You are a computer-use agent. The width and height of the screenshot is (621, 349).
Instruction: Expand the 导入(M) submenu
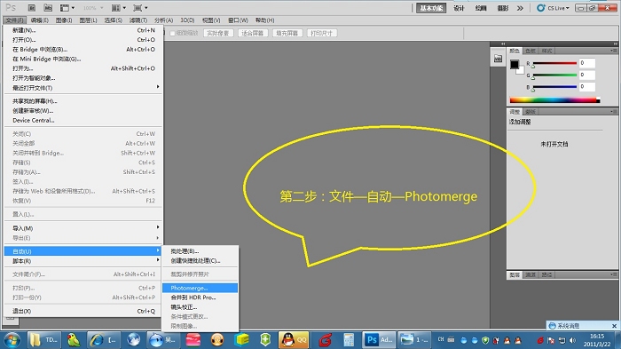coord(83,228)
